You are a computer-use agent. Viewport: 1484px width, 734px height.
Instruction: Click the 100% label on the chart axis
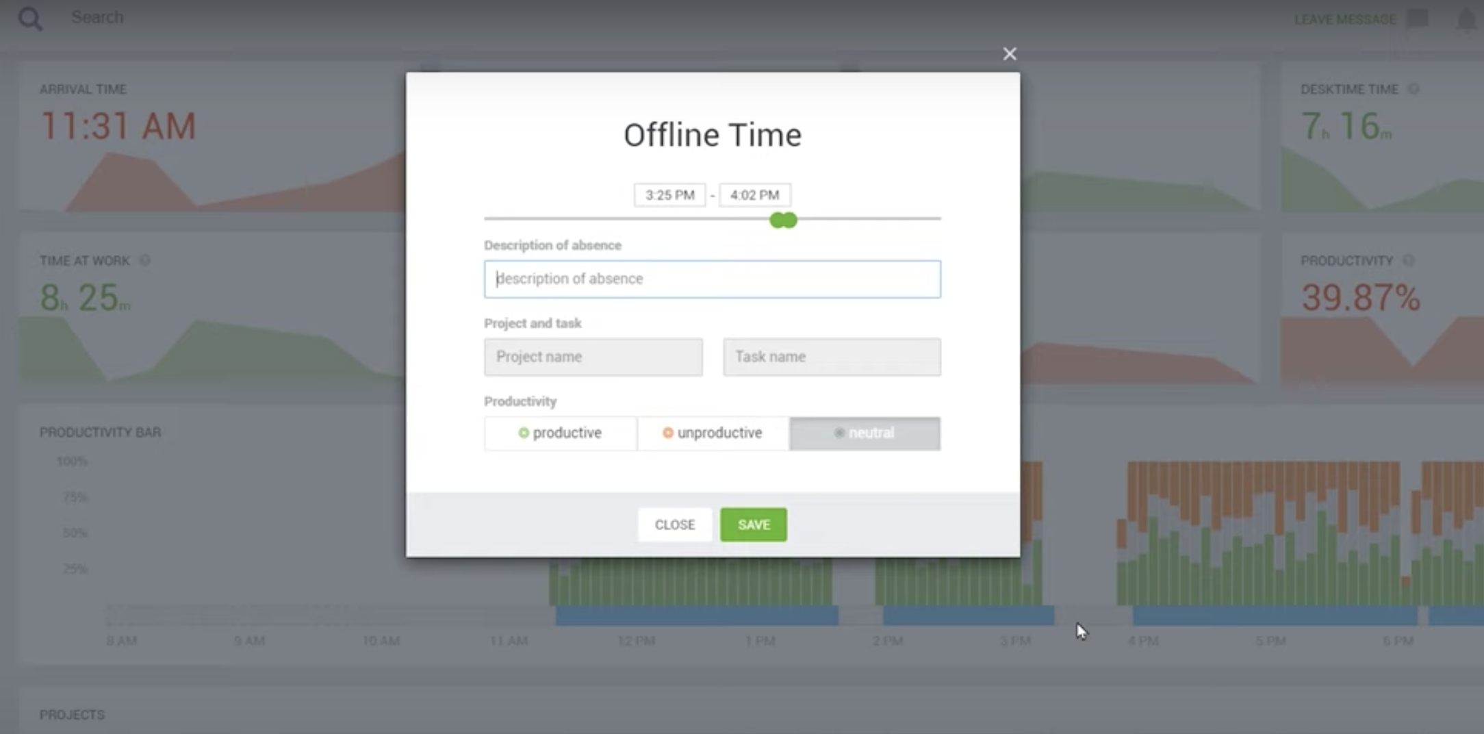[x=72, y=461]
